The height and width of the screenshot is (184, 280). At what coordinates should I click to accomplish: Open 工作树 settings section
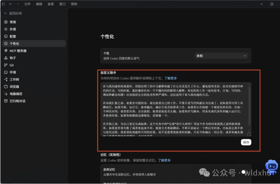point(34,79)
